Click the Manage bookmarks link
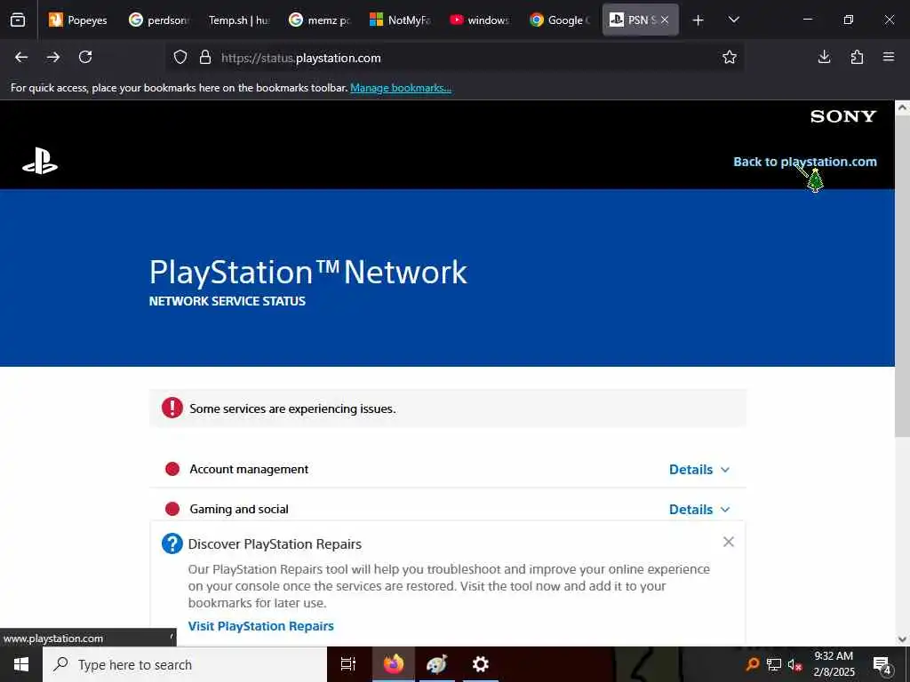 [x=401, y=88]
